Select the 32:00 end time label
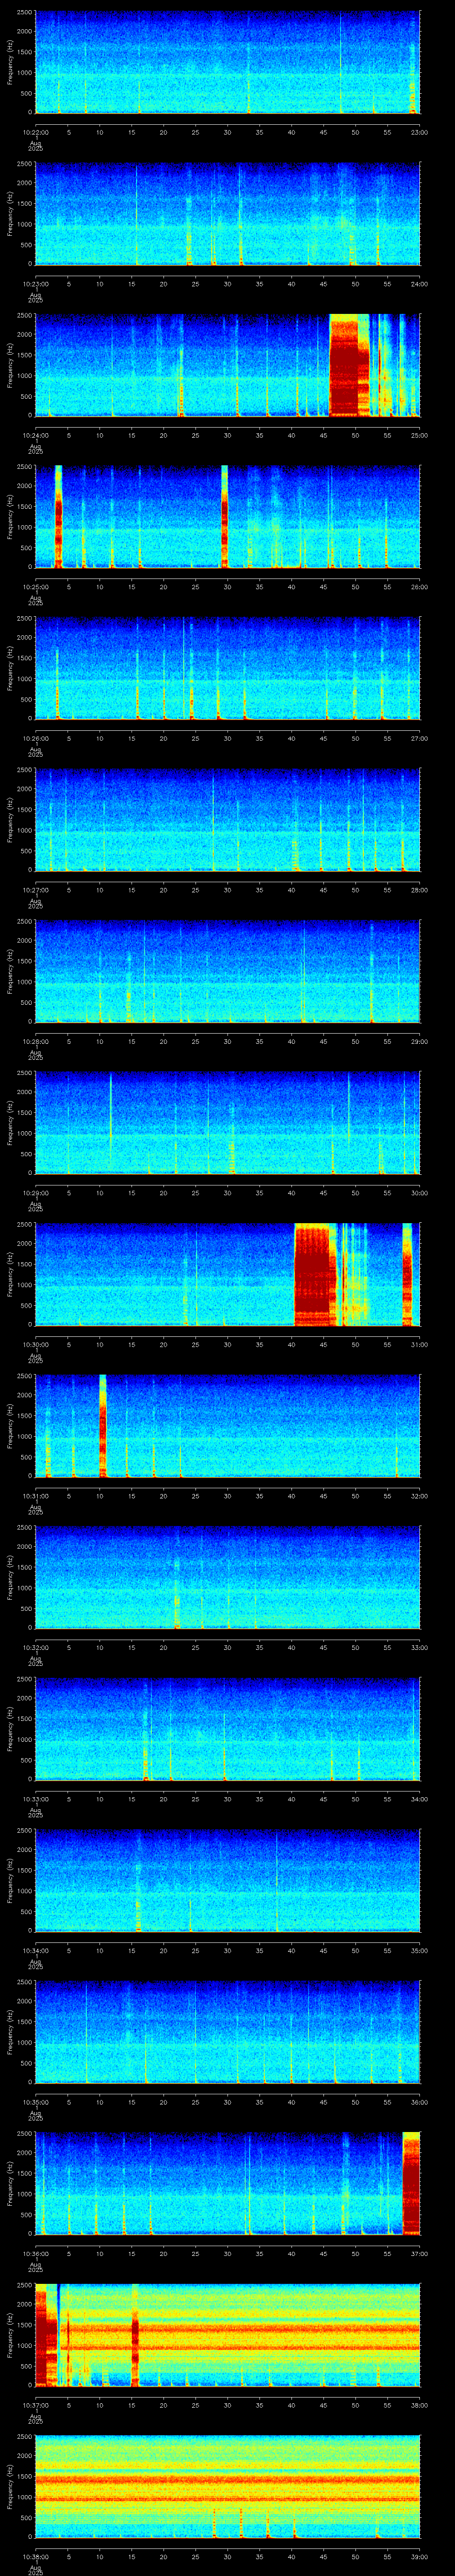Image resolution: width=455 pixels, height=2576 pixels. coord(420,1496)
